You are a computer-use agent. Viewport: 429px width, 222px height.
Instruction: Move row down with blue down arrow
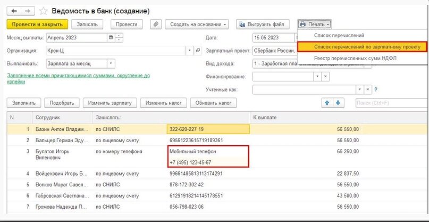(339, 103)
